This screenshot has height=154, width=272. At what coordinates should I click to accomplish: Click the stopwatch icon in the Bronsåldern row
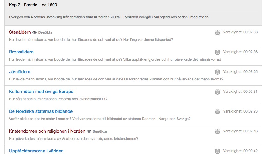tap(217, 52)
